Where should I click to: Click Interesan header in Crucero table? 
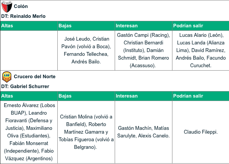coord(144,96)
